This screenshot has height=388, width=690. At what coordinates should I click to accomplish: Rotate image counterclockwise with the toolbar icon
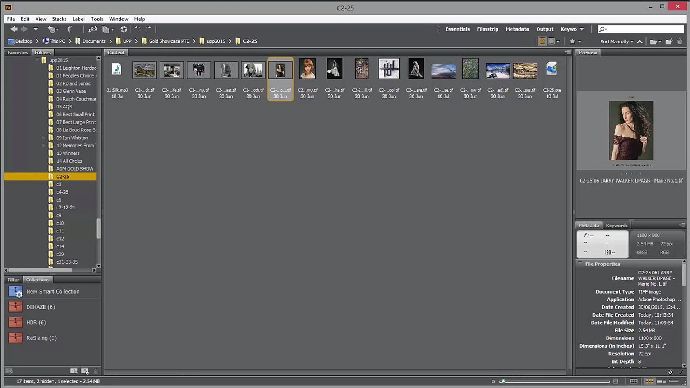point(137,29)
